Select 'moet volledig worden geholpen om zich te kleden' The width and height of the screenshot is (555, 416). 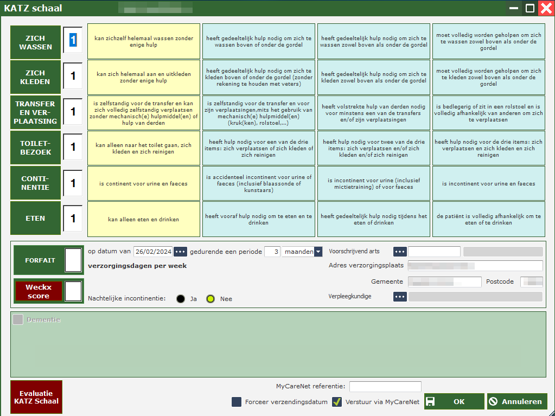click(488, 77)
